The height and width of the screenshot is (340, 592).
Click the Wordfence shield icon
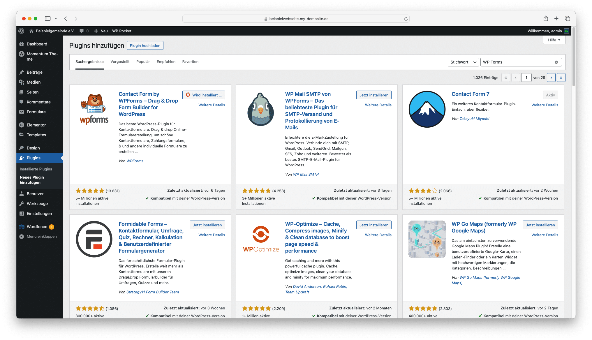click(x=22, y=227)
